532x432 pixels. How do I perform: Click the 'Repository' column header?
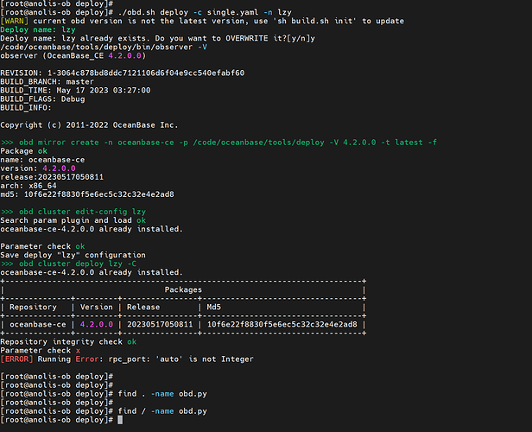tap(33, 307)
